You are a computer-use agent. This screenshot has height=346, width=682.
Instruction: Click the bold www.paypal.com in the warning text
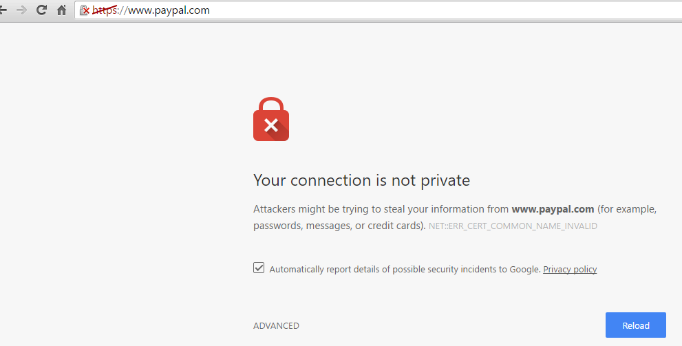coord(553,209)
